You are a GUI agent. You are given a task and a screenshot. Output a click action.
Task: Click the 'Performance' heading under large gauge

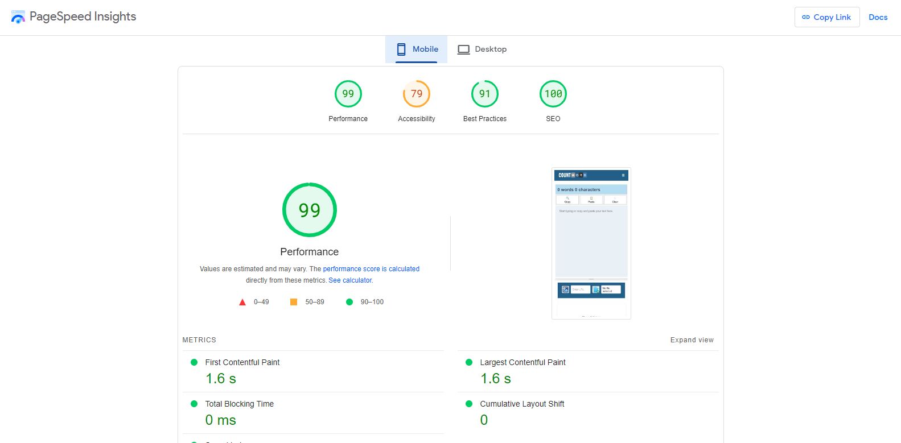(x=310, y=252)
